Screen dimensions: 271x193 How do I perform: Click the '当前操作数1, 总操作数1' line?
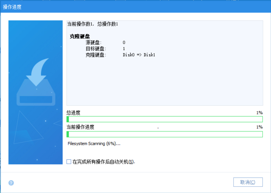coord(93,24)
